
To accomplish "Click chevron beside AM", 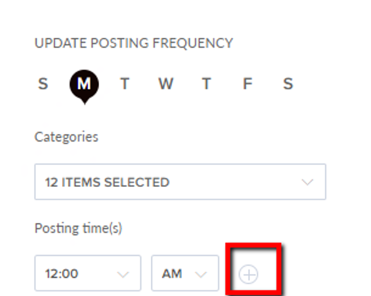I will (x=201, y=275).
